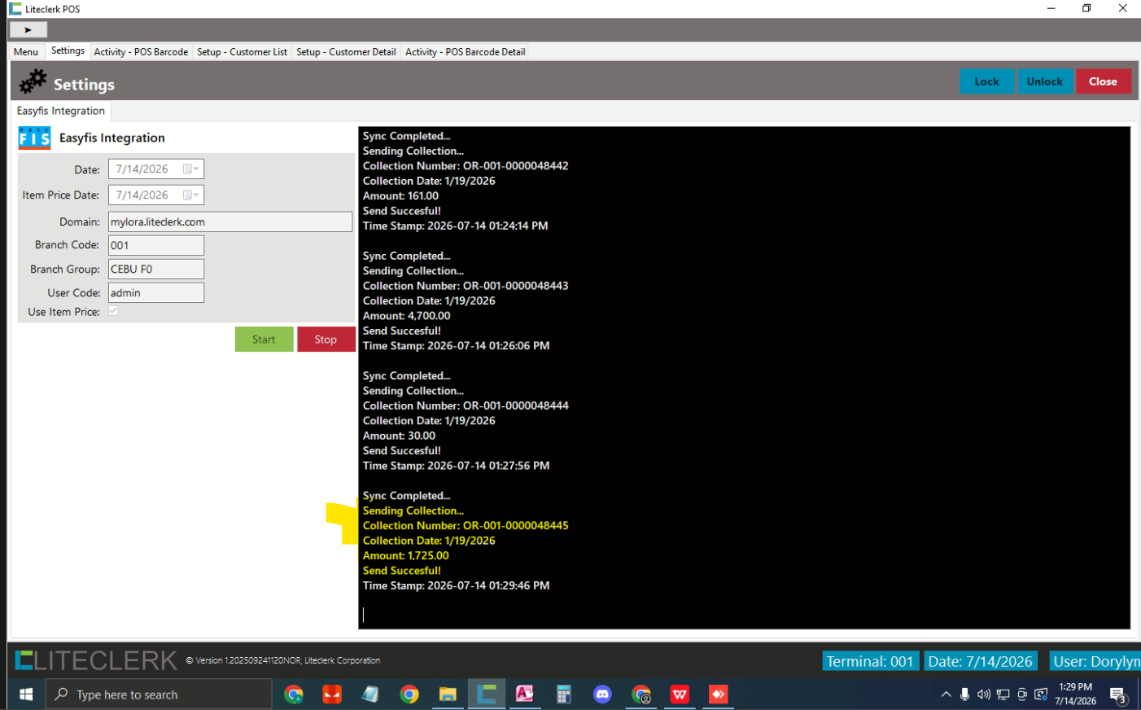Show hidden system tray icons

tap(946, 695)
